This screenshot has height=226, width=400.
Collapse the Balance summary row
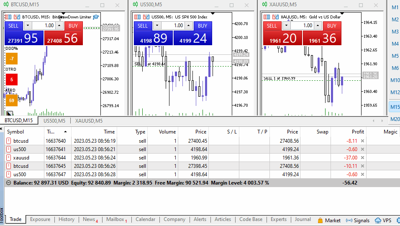pos(8,183)
